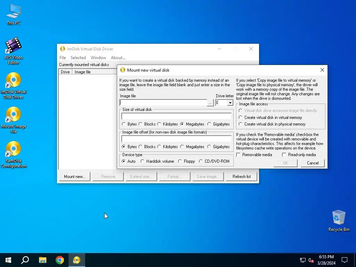Choose Auto device type

123,161
